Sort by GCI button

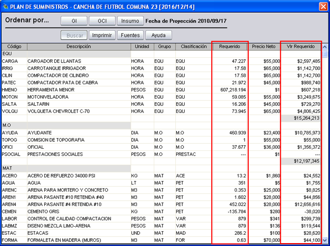pos(102,21)
